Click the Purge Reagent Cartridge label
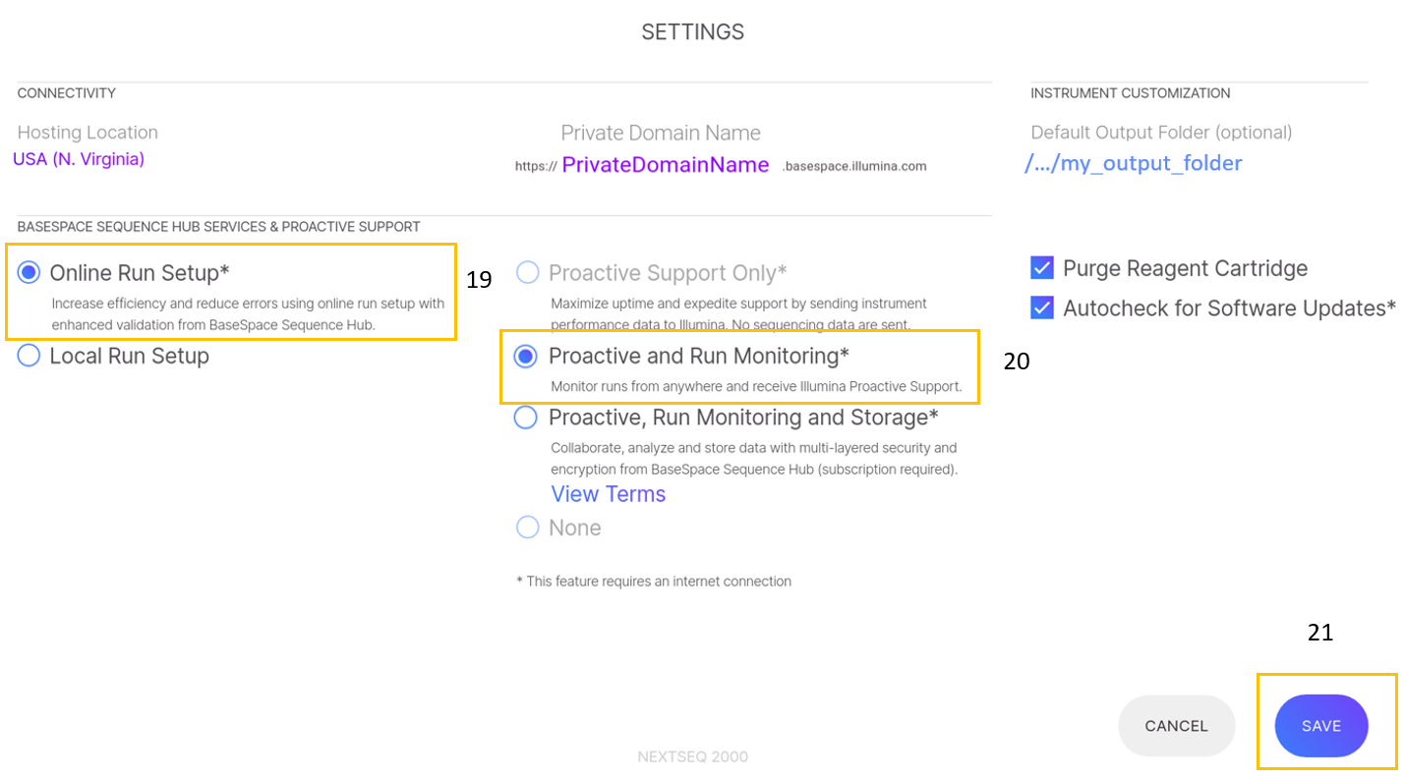The image size is (1405, 778). [1185, 268]
